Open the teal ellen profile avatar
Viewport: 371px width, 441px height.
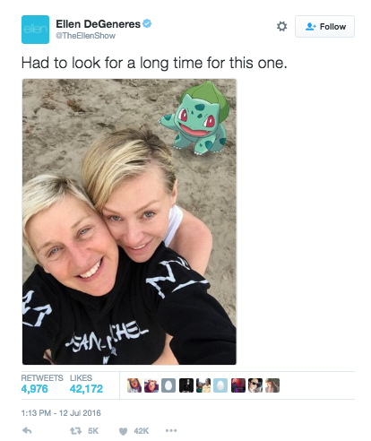click(35, 30)
